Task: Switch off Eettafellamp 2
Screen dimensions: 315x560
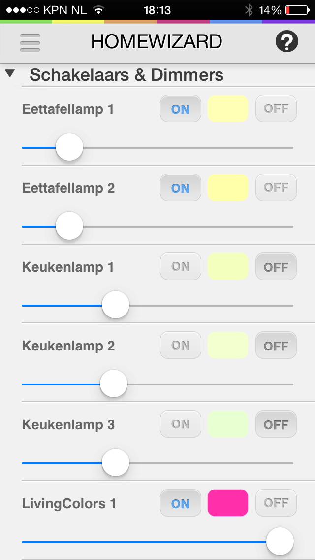Action: pyautogui.click(x=276, y=188)
